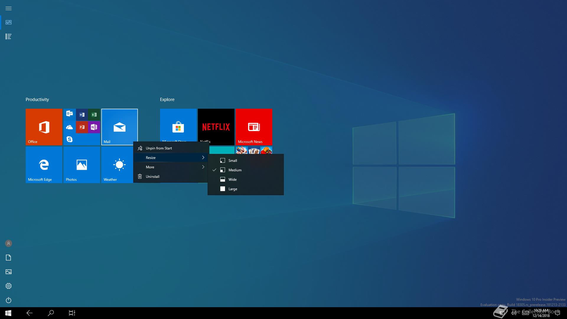Image resolution: width=567 pixels, height=319 pixels.
Task: Open the Microsoft Store tile
Action: 178,125
